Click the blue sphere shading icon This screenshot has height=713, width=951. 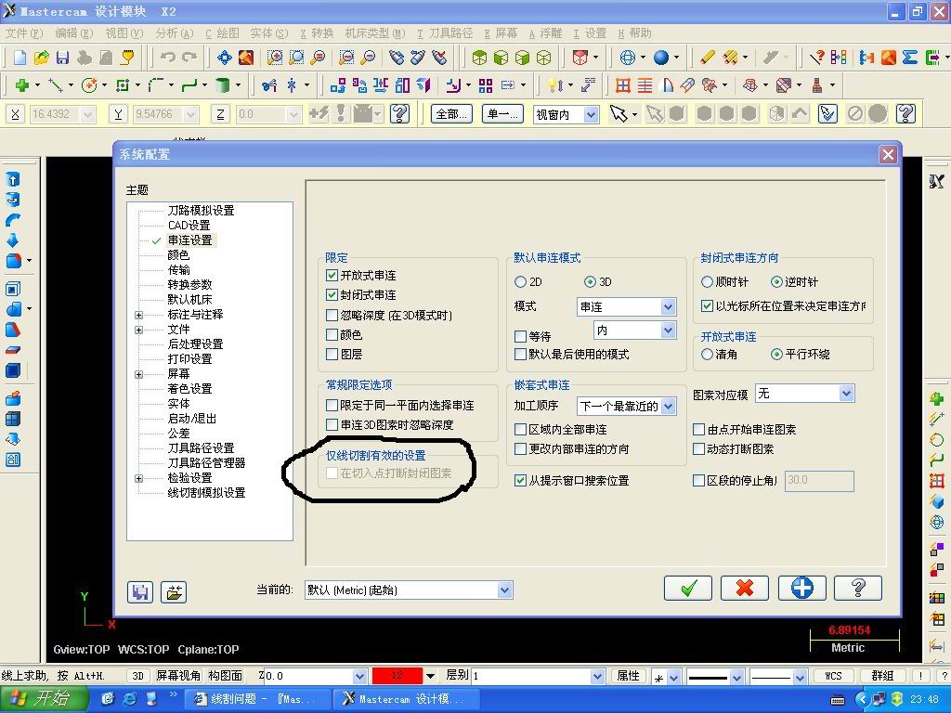point(661,58)
